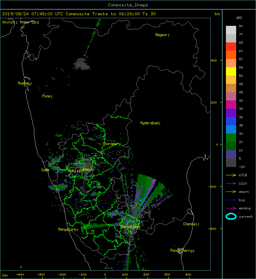Click the dBZ legend heading
This screenshot has width=256, height=279.
click(239, 18)
